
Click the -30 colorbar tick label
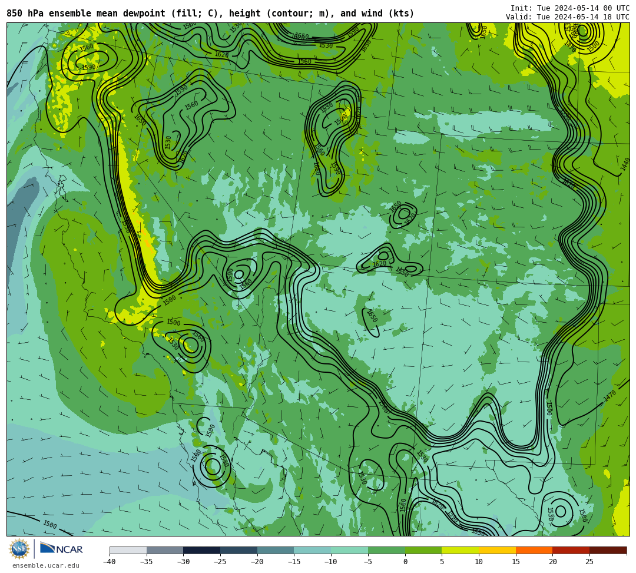click(183, 562)
